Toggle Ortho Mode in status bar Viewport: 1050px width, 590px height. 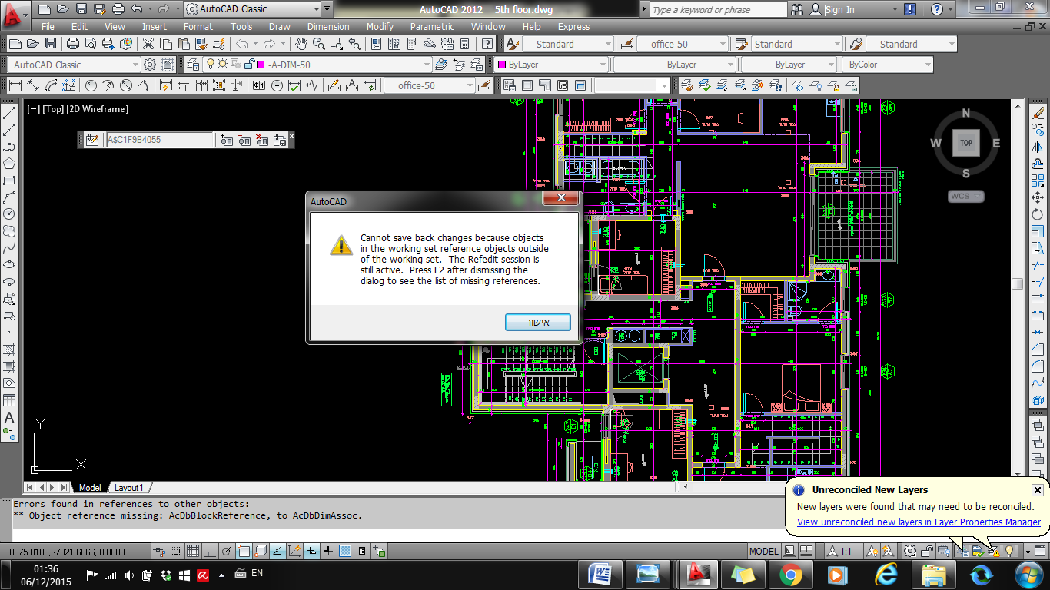pos(210,551)
